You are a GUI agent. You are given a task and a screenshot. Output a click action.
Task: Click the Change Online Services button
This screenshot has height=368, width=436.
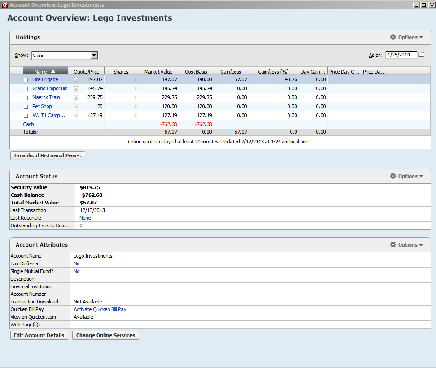tap(106, 335)
